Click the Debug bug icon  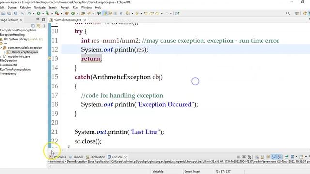(x=30, y=14)
